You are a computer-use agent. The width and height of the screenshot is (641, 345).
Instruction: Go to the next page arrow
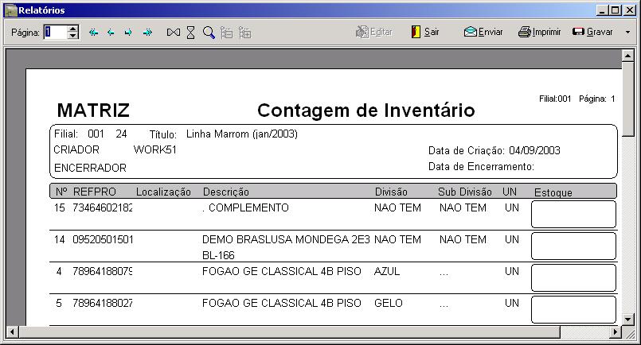[x=128, y=33]
